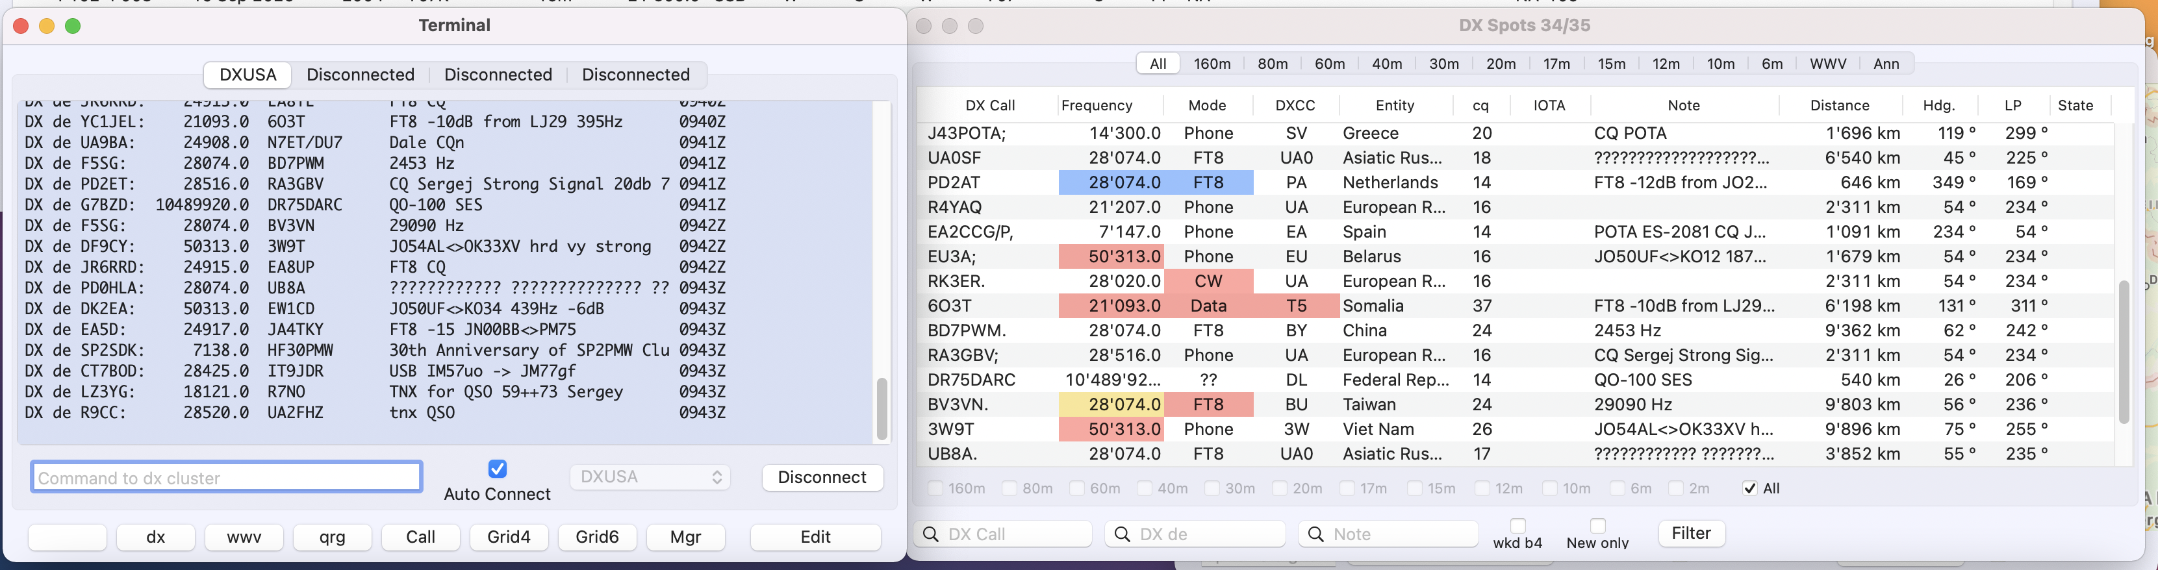The image size is (2158, 570).
Task: Click into the DX Call search field
Action: pyautogui.click(x=1004, y=534)
